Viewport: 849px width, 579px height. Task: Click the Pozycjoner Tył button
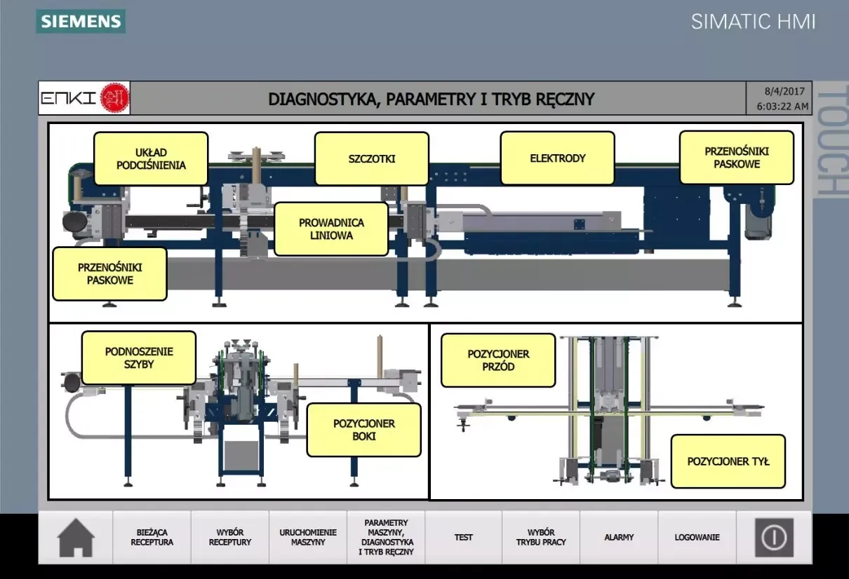[728, 461]
